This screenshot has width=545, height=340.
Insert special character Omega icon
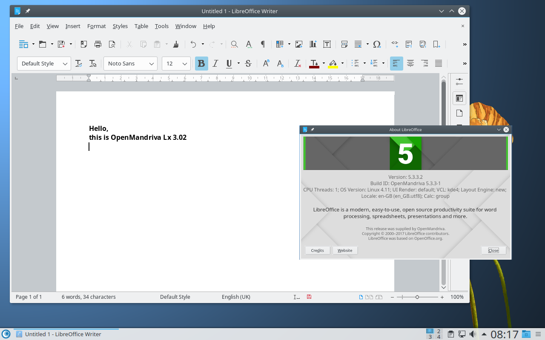[x=377, y=44]
